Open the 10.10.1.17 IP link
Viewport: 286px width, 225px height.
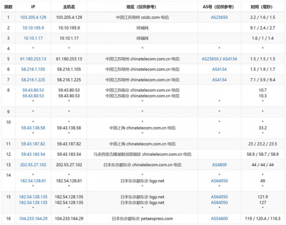(33, 38)
